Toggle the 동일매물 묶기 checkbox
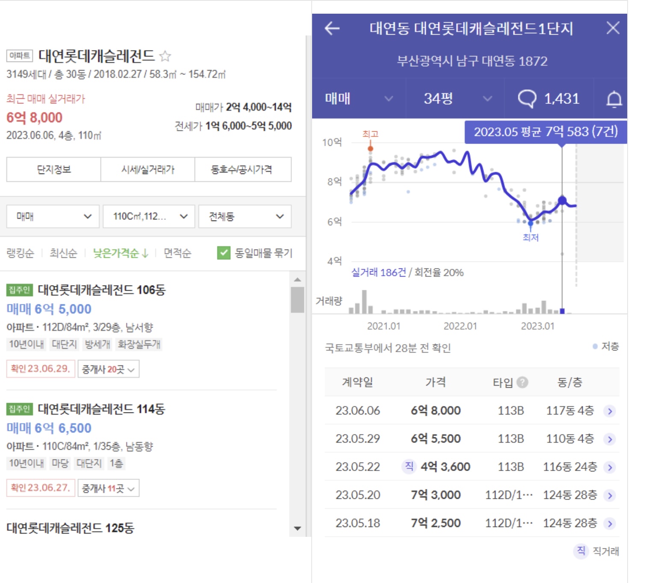649x583 pixels. click(x=224, y=253)
